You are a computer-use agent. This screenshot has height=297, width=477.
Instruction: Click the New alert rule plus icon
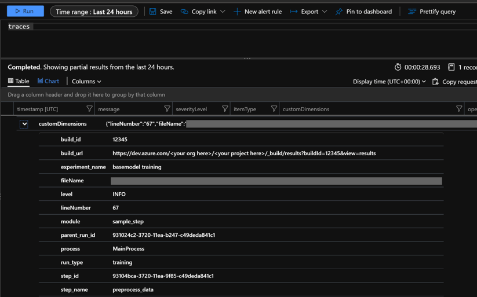tap(237, 12)
